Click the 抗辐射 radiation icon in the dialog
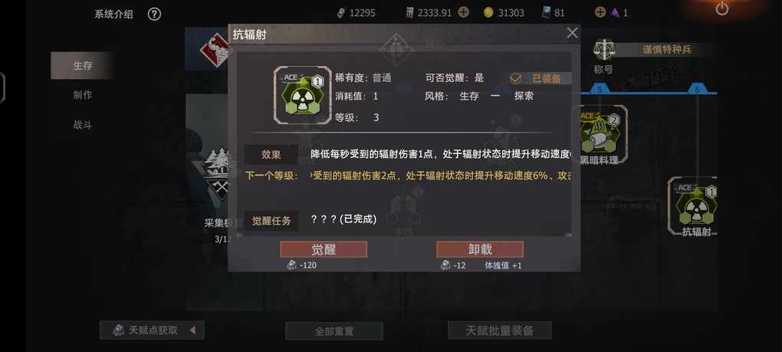The image size is (782, 352). point(302,94)
